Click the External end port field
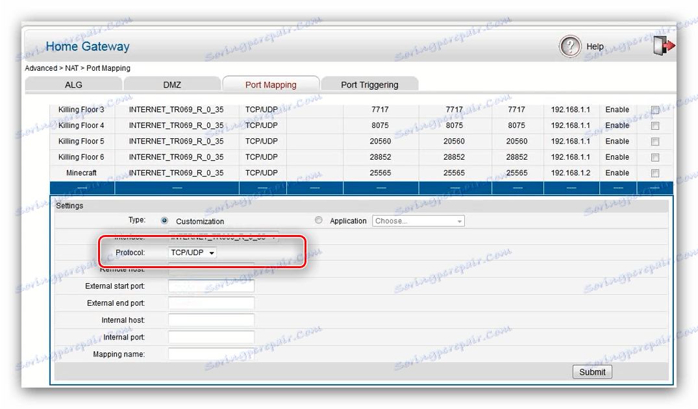 (211, 303)
